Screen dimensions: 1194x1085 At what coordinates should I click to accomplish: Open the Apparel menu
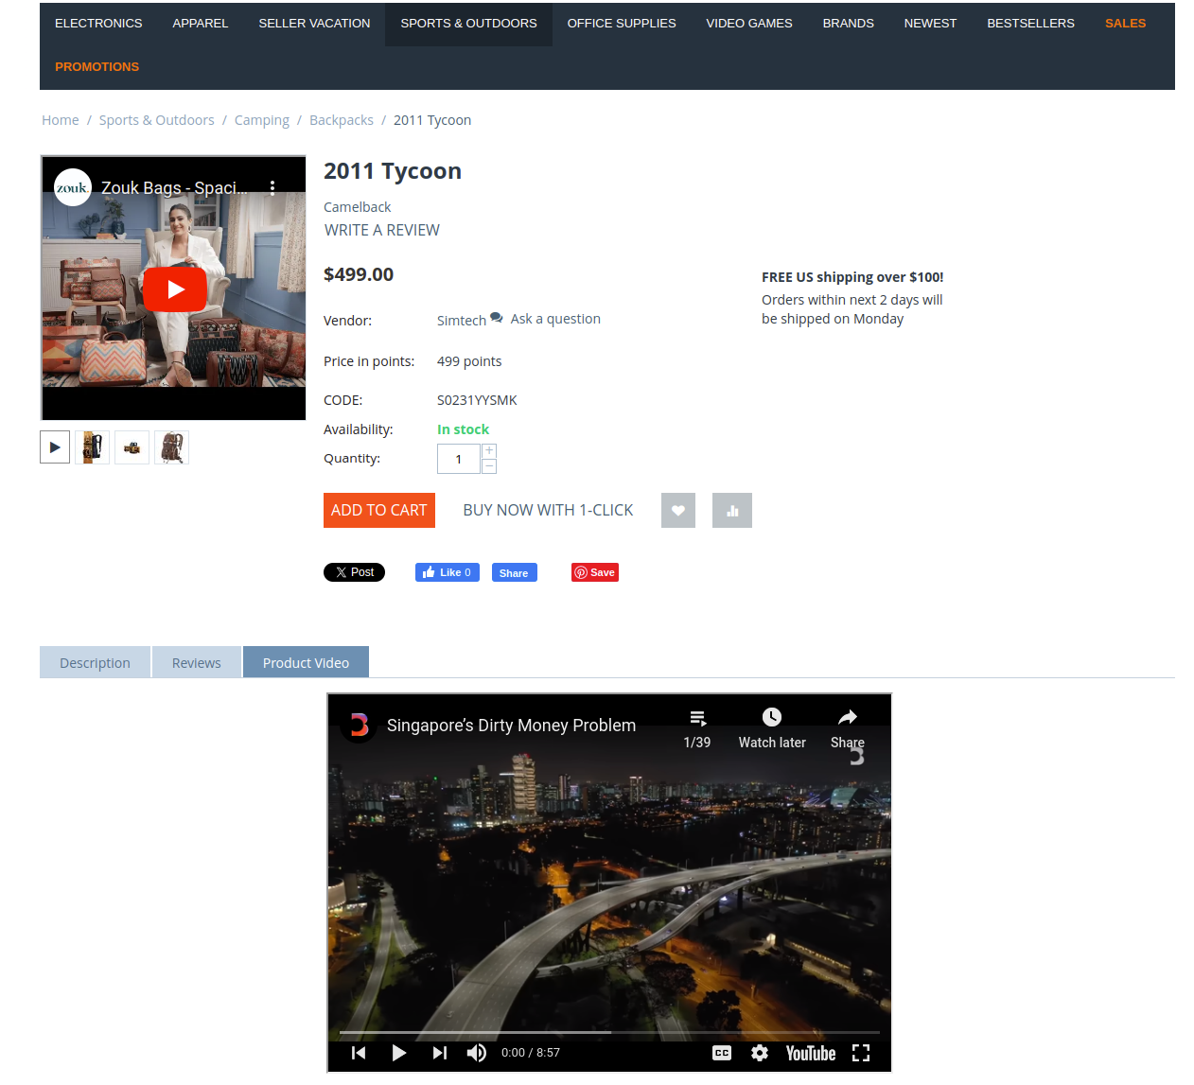coord(201,24)
